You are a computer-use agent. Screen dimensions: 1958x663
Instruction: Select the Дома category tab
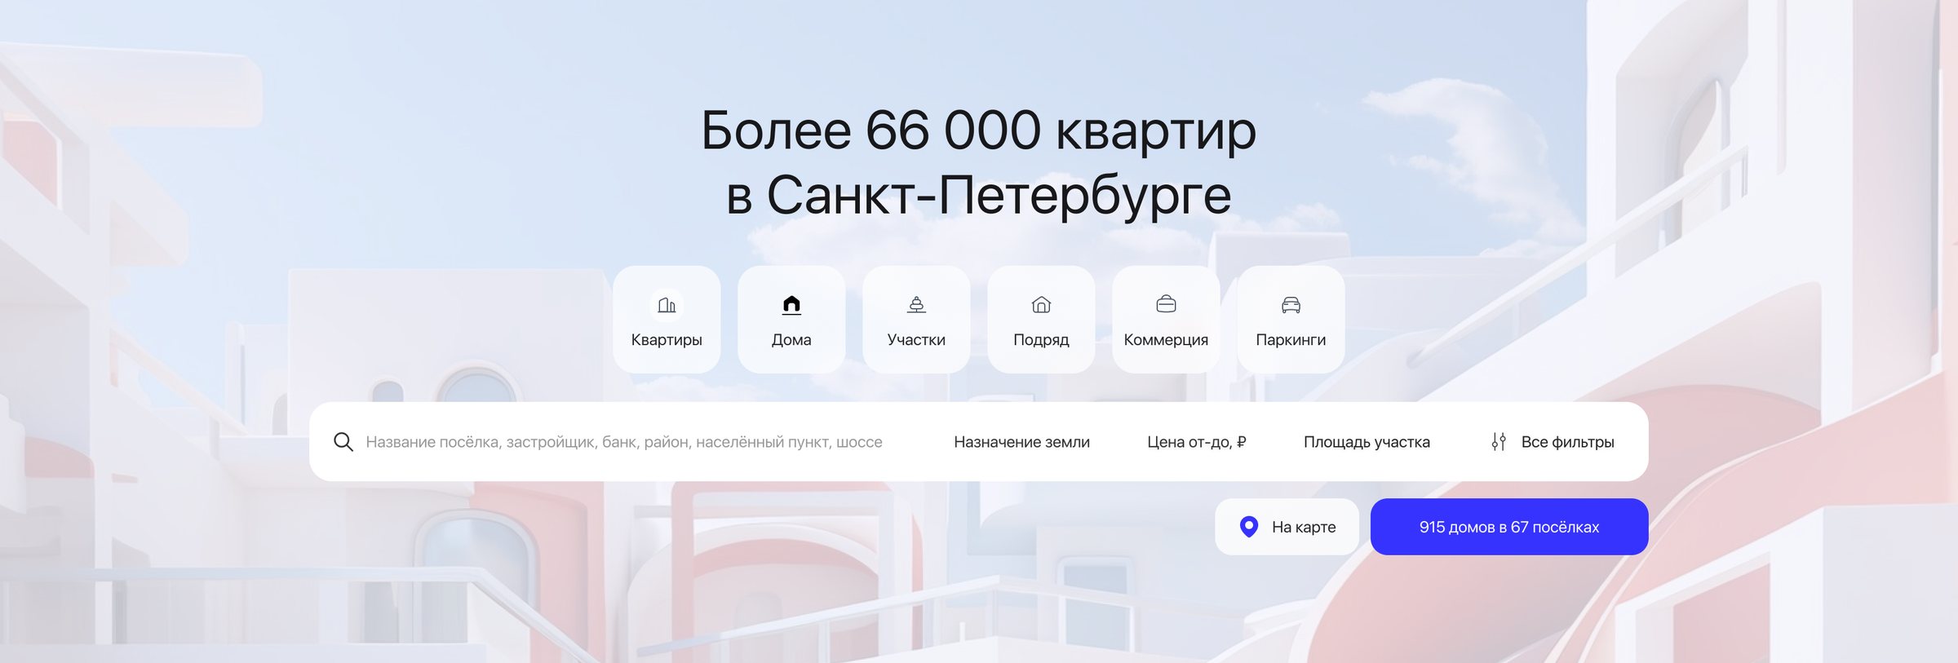(x=791, y=320)
